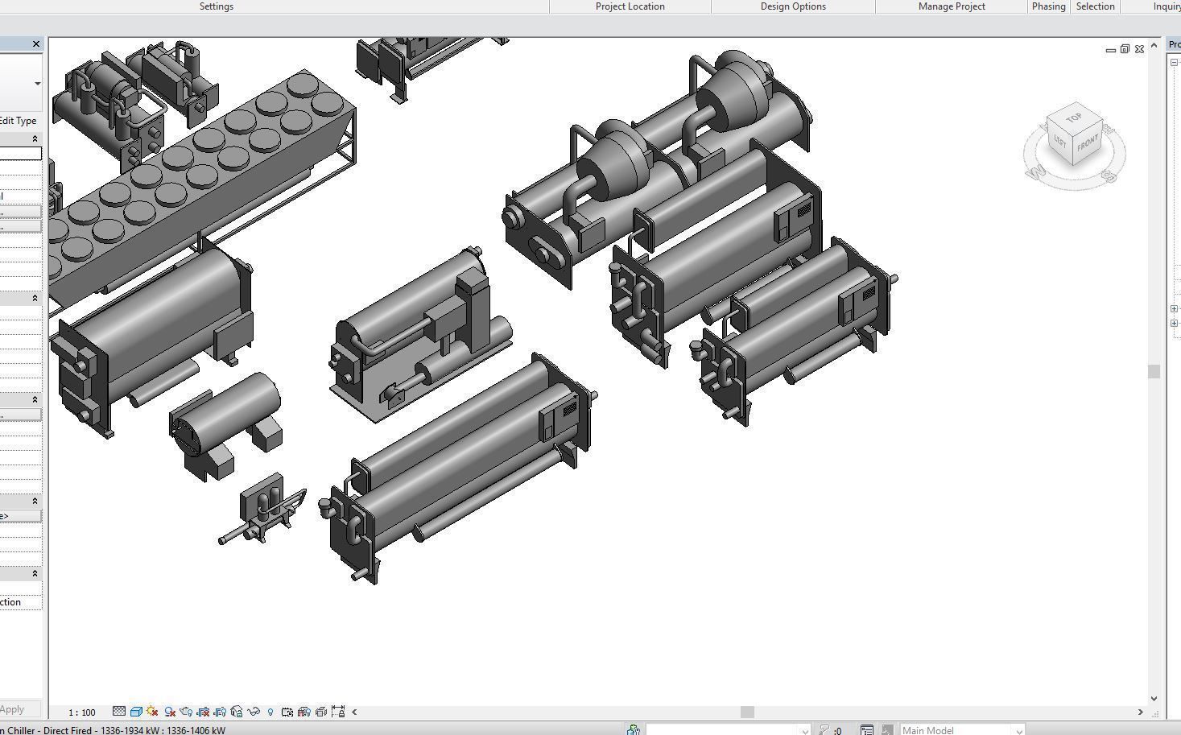Click the Reveal Constraints icon
Screen dimensions: 1181x735
click(x=337, y=712)
